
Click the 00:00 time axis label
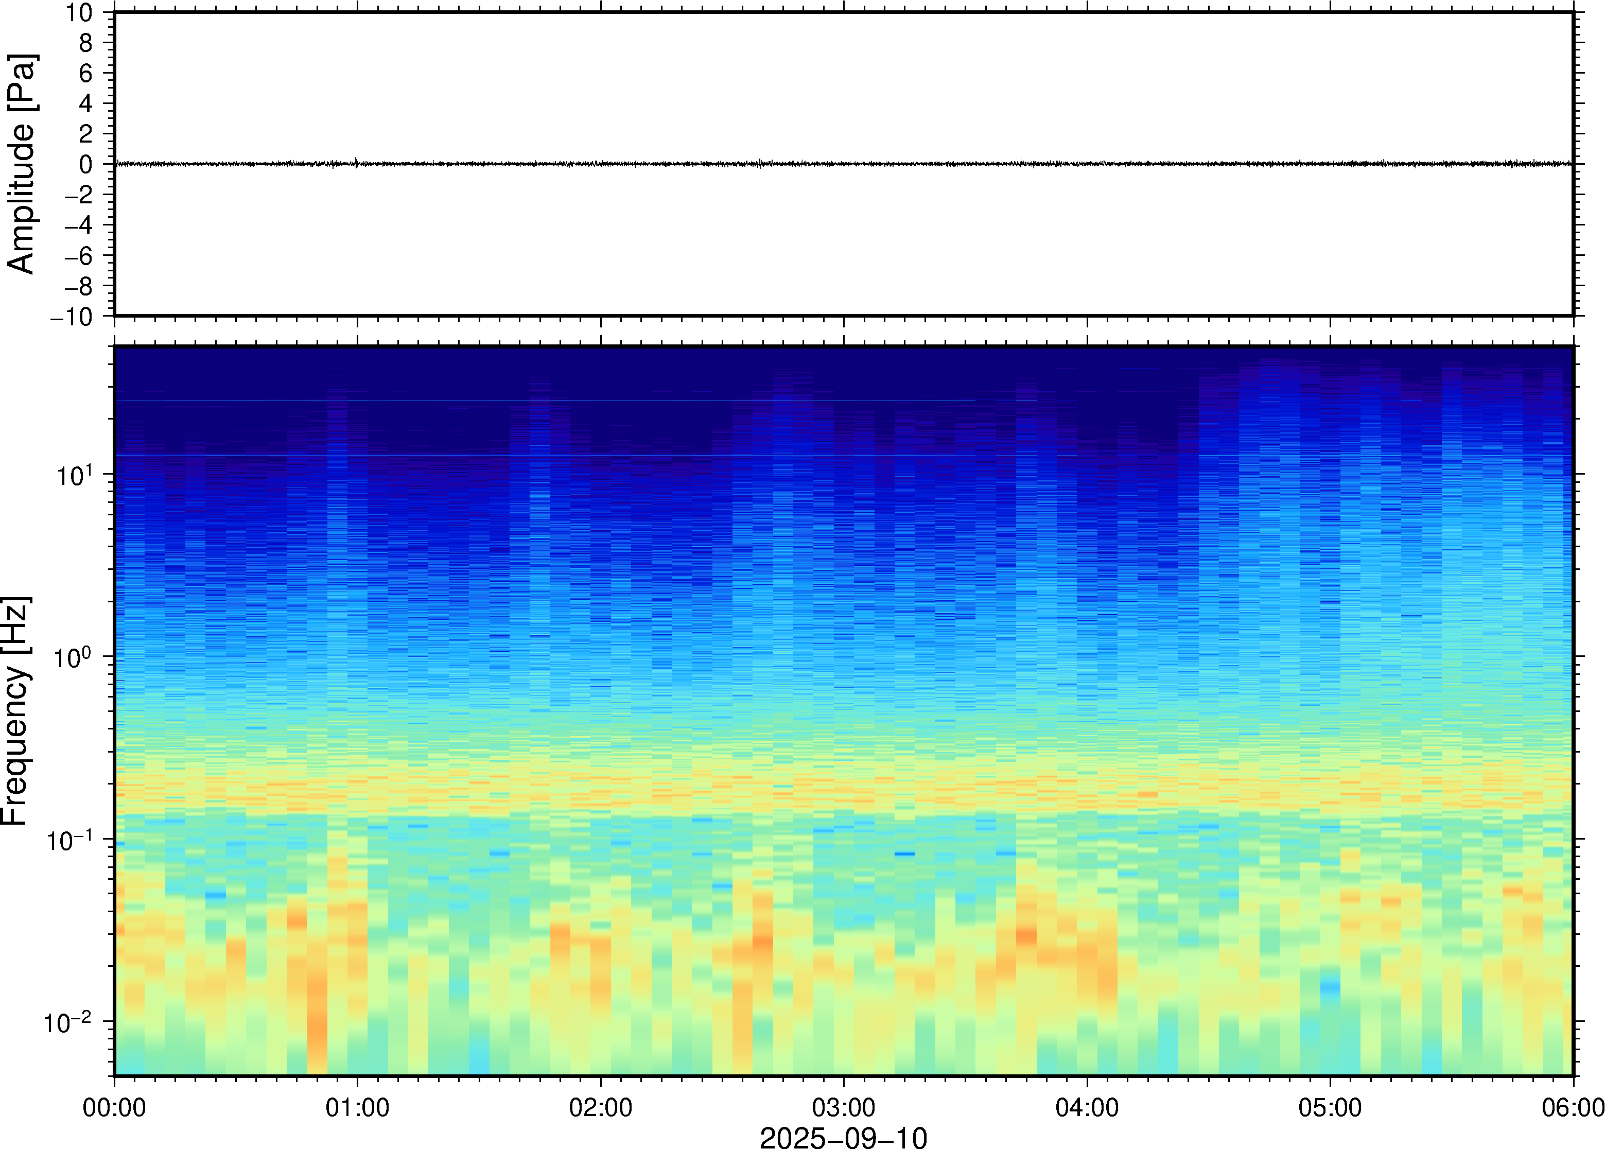coord(114,1108)
